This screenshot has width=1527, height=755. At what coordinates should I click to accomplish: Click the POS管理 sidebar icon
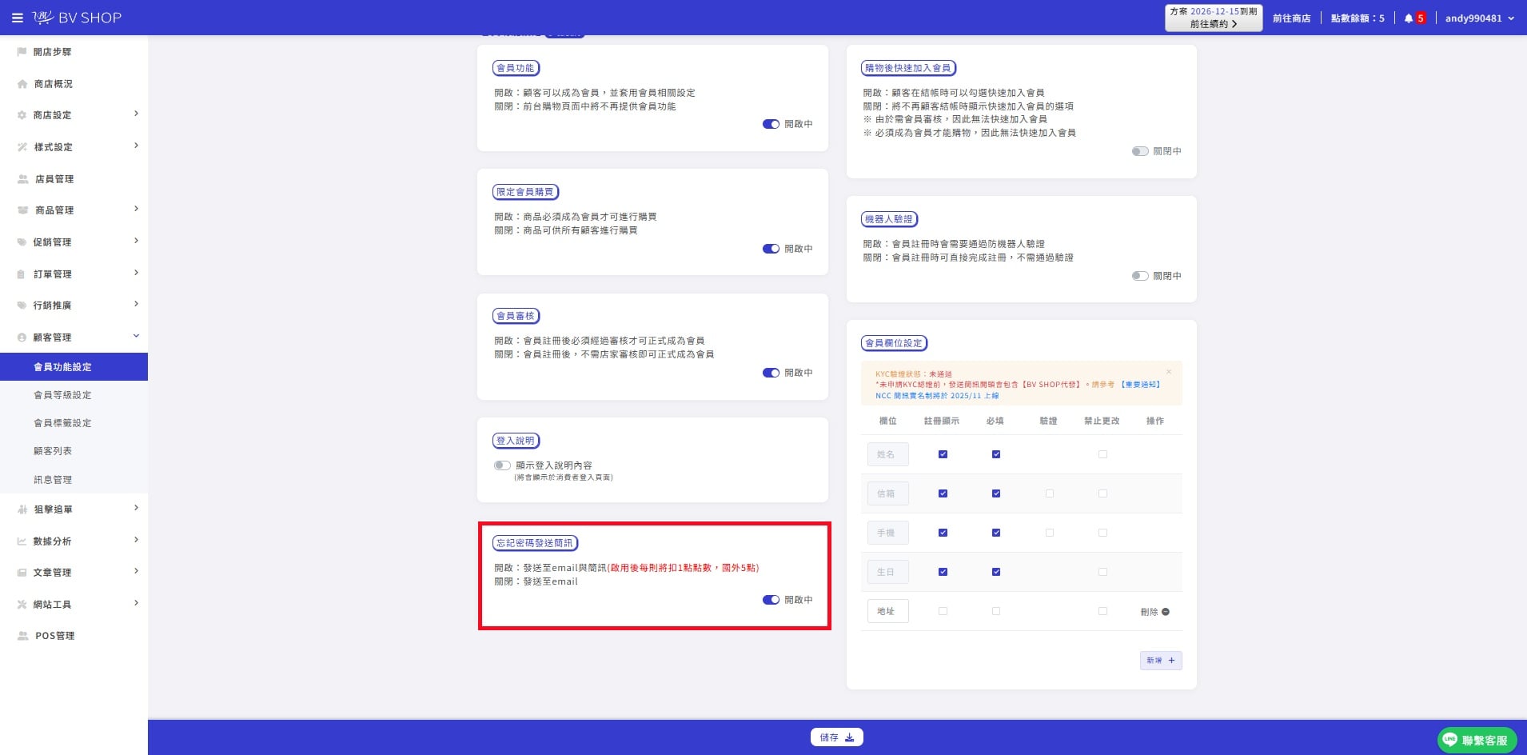(22, 636)
